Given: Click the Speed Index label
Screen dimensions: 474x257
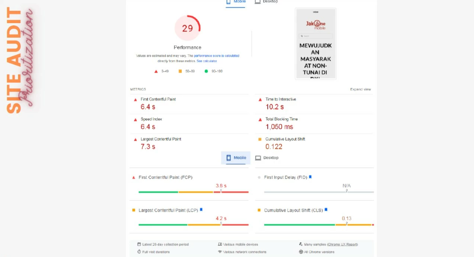Looking at the screenshot, I should pos(151,119).
